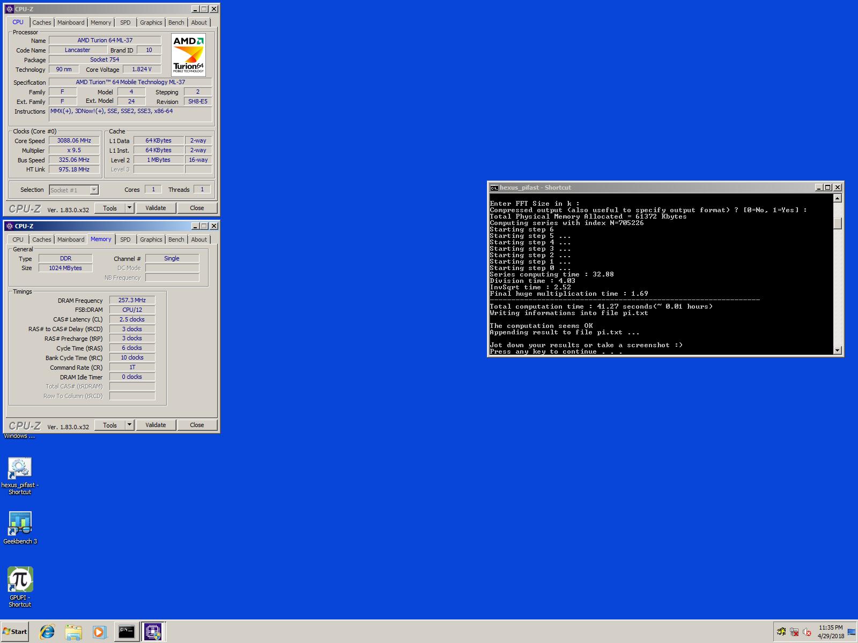Click the CAS# Latency 2.5 clocks value

(x=132, y=319)
